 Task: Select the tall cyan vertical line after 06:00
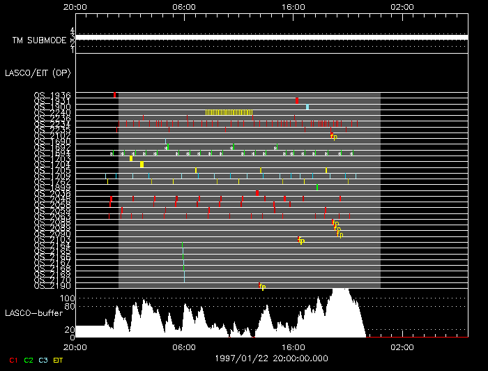click(183, 262)
